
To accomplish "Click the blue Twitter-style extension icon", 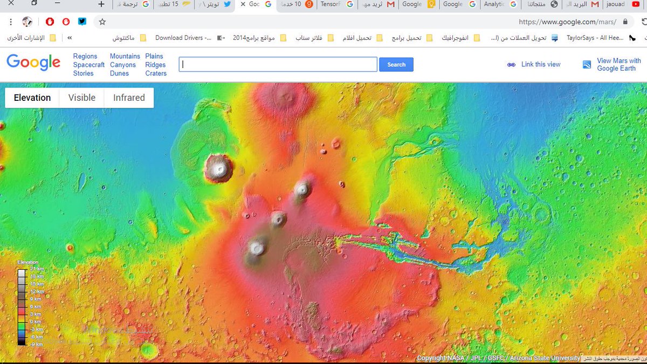I will click(82, 22).
